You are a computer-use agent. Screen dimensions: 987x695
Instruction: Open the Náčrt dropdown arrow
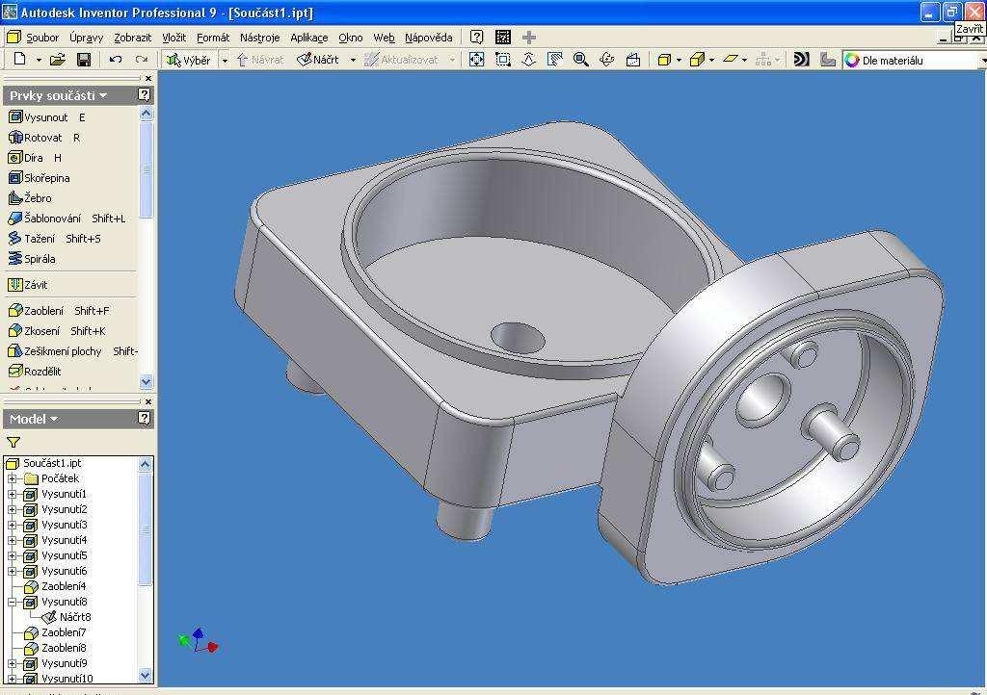353,61
